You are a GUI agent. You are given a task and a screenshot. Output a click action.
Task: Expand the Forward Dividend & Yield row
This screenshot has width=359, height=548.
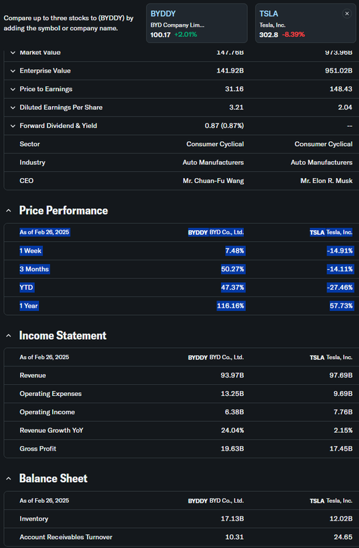point(13,126)
